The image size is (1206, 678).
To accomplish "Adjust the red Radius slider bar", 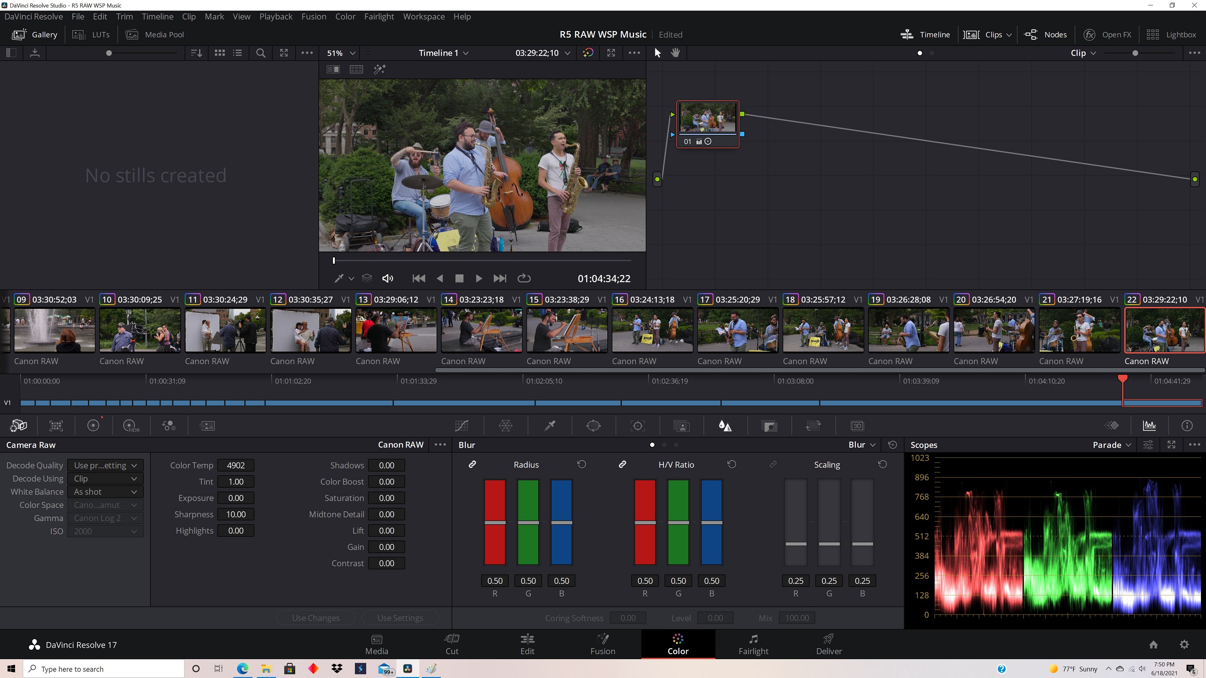I will tap(495, 522).
